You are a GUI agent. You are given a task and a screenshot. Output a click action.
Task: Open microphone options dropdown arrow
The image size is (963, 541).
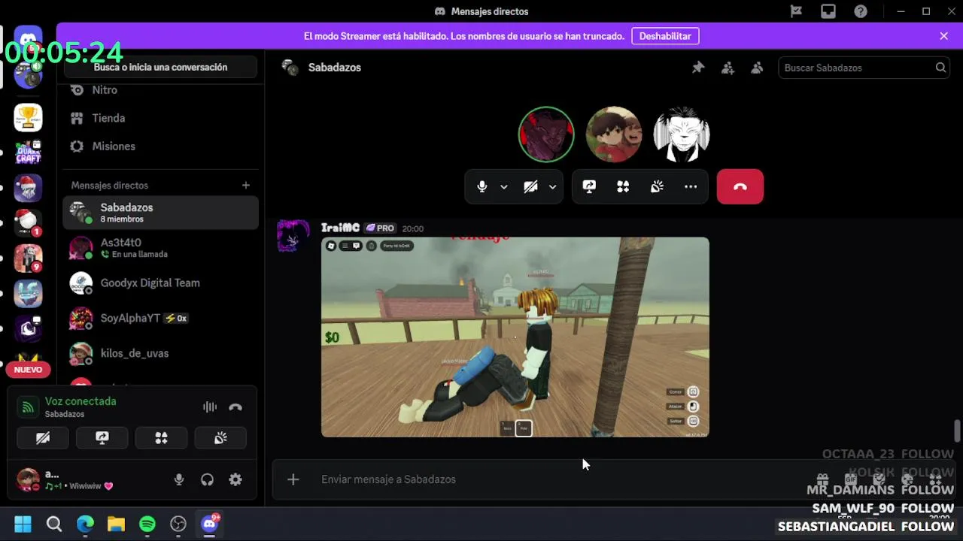504,187
